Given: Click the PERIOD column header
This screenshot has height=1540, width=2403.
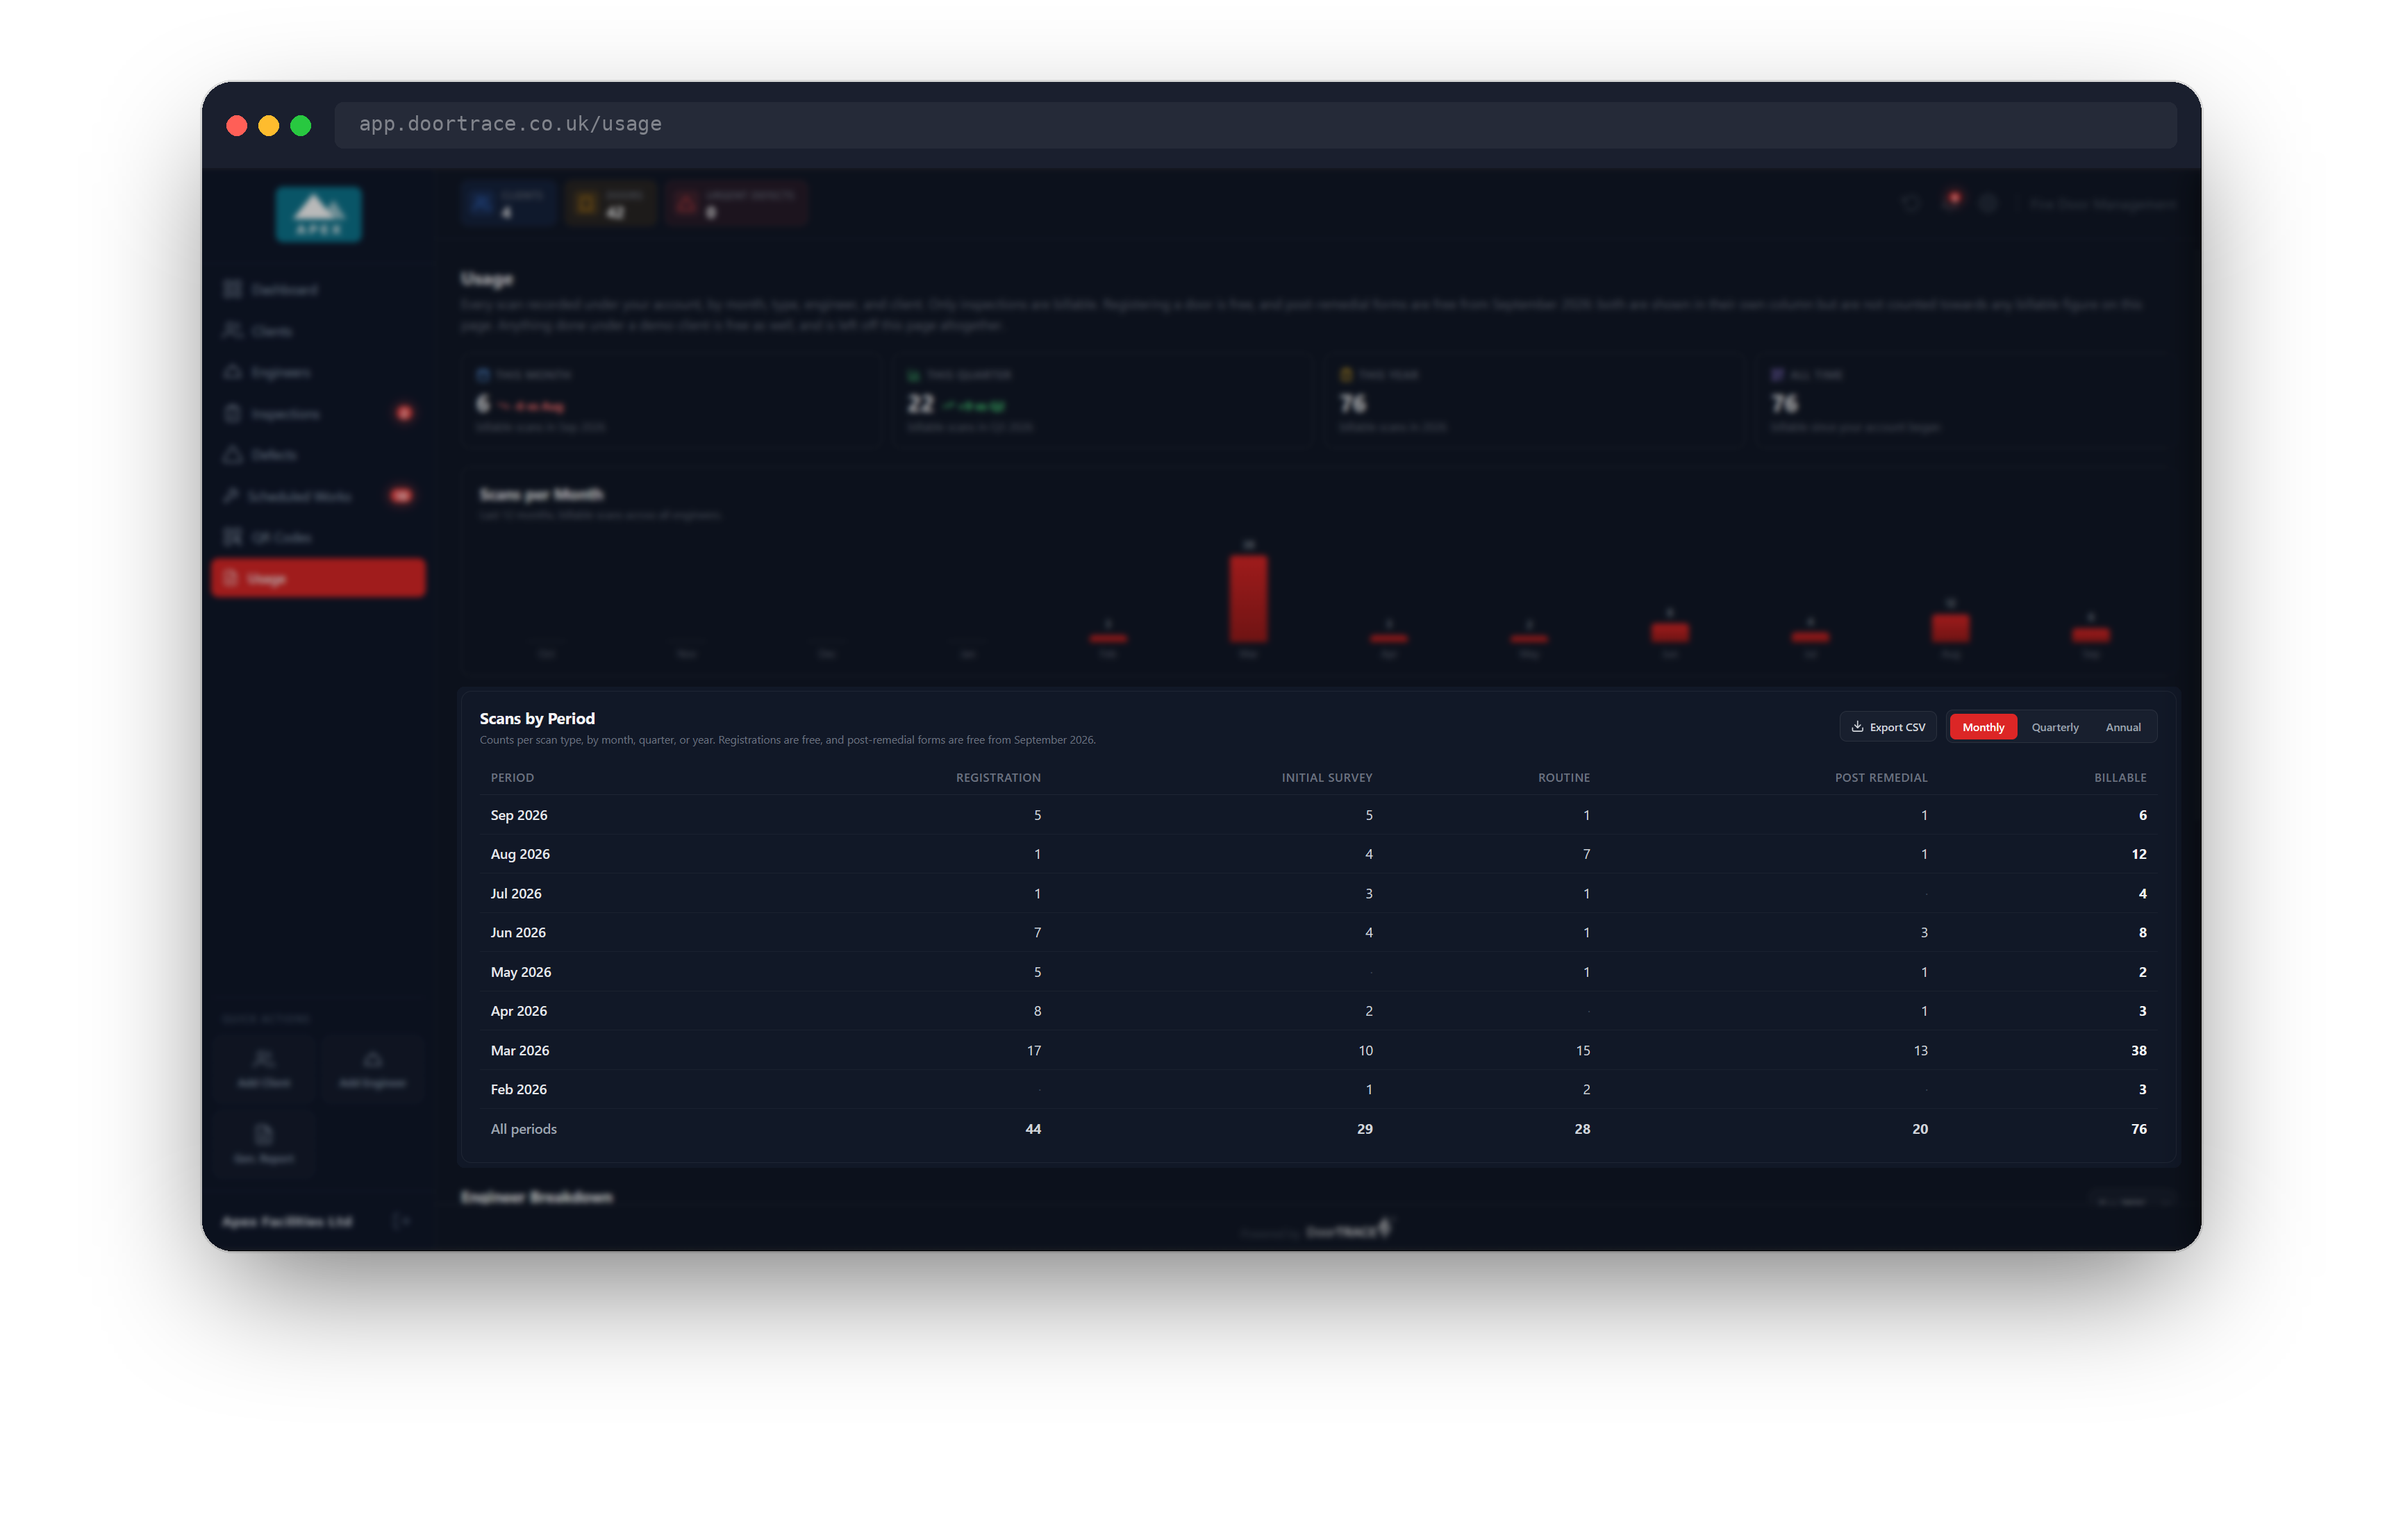Looking at the screenshot, I should coord(512,777).
